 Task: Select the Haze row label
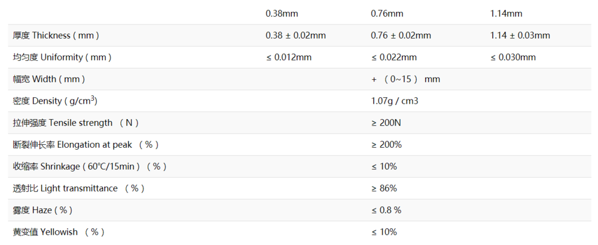point(42,210)
